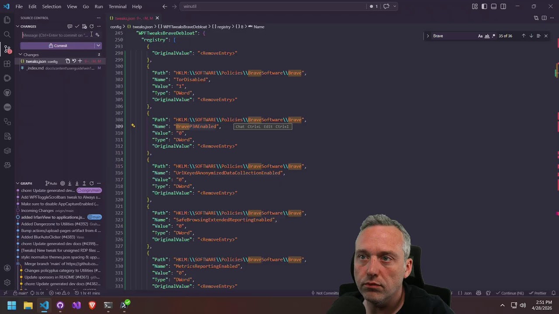Screen dimensions: 559x314
Task: Click the customize layout icon in title bar
Action: pyautogui.click(x=475, y=7)
